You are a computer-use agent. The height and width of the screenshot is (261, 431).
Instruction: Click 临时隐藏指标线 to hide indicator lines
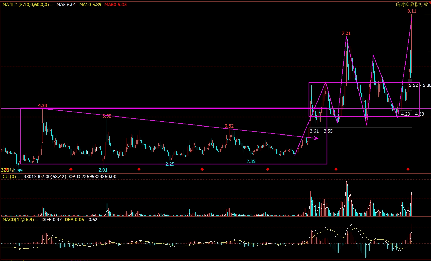pos(412,5)
